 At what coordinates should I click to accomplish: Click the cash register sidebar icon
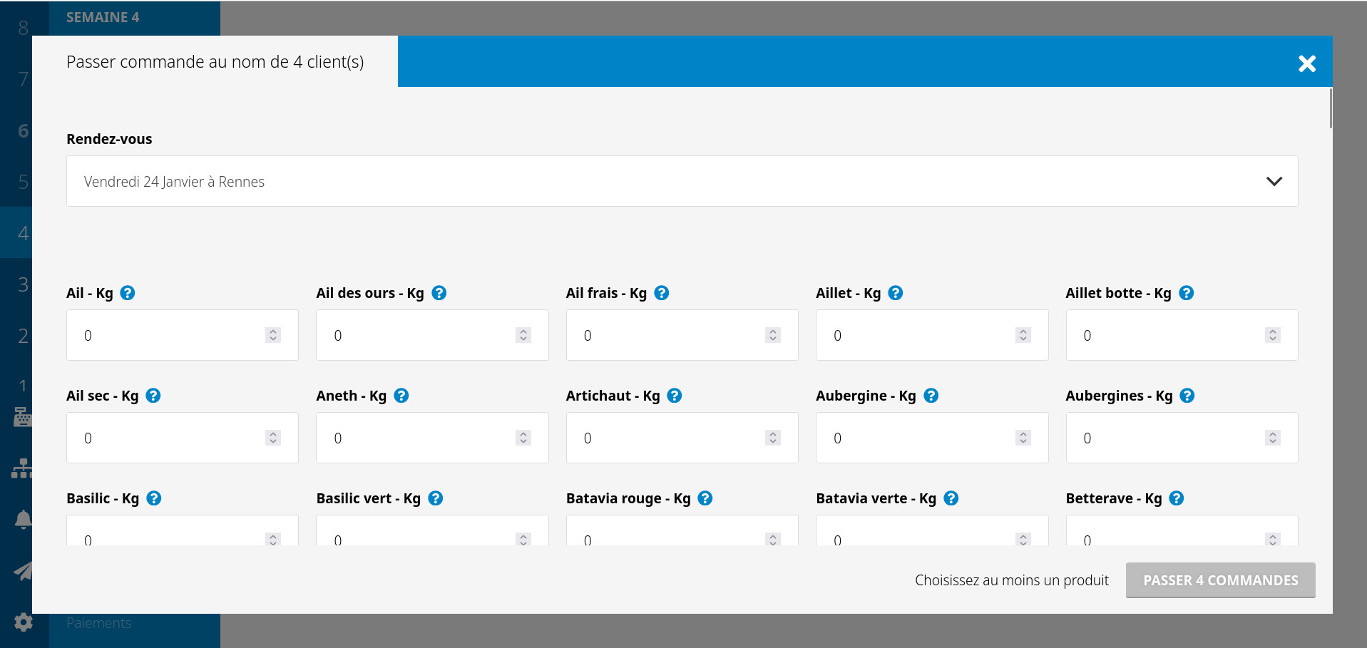23,416
